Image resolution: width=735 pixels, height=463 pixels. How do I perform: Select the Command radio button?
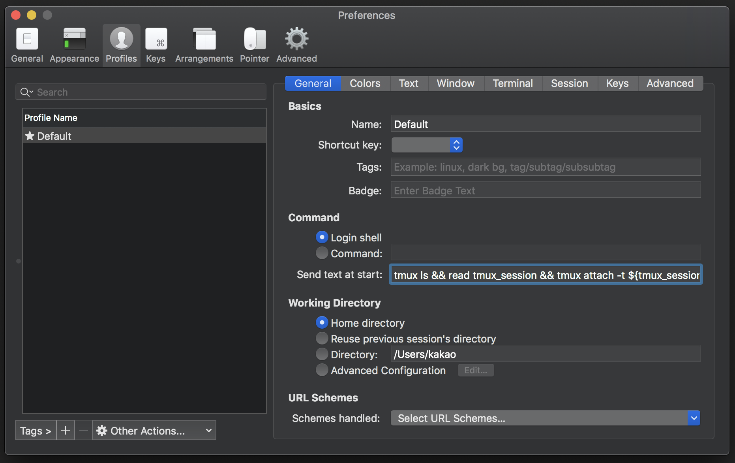point(322,253)
